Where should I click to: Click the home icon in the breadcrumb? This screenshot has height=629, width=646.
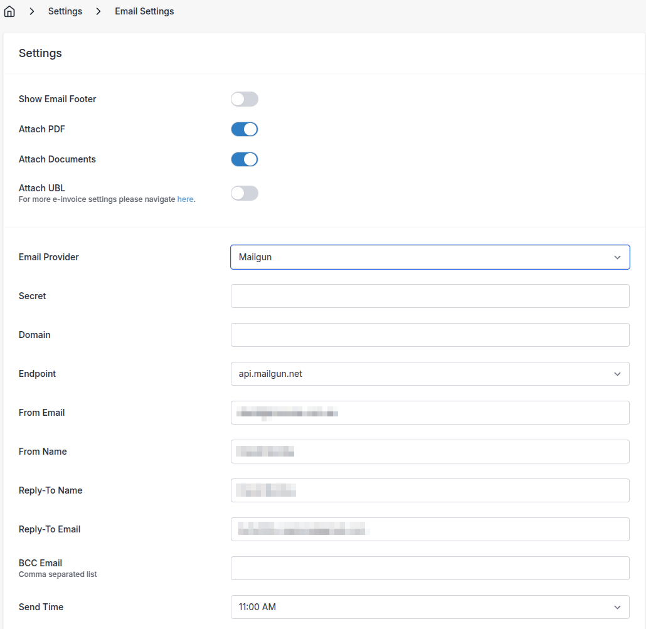pos(9,11)
